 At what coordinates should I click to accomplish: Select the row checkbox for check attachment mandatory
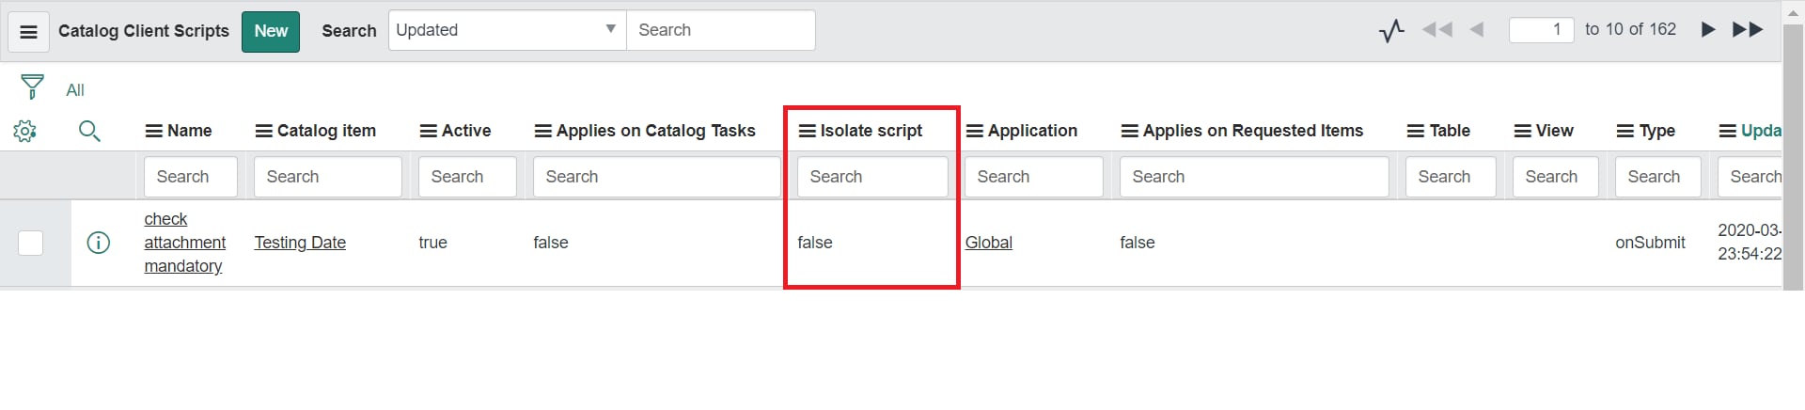(x=31, y=243)
